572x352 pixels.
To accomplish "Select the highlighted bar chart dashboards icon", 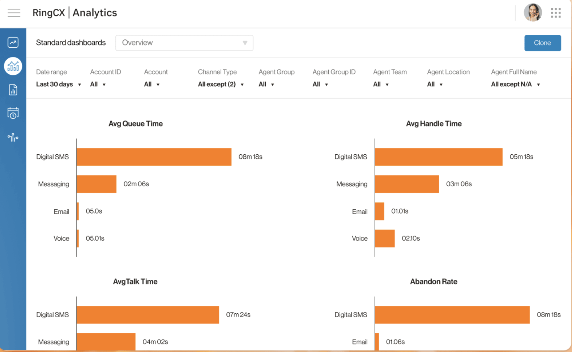I will (x=13, y=66).
